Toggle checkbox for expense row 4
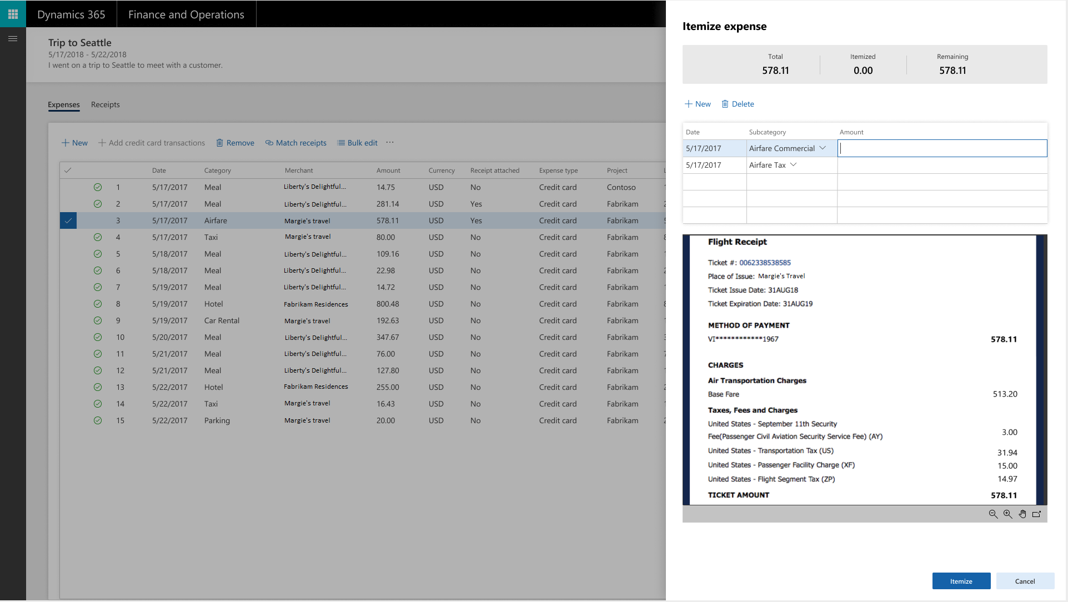 68,237
